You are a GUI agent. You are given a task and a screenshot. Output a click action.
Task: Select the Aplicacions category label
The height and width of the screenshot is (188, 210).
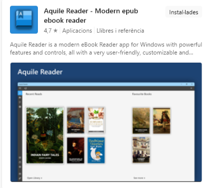[x=77, y=31]
